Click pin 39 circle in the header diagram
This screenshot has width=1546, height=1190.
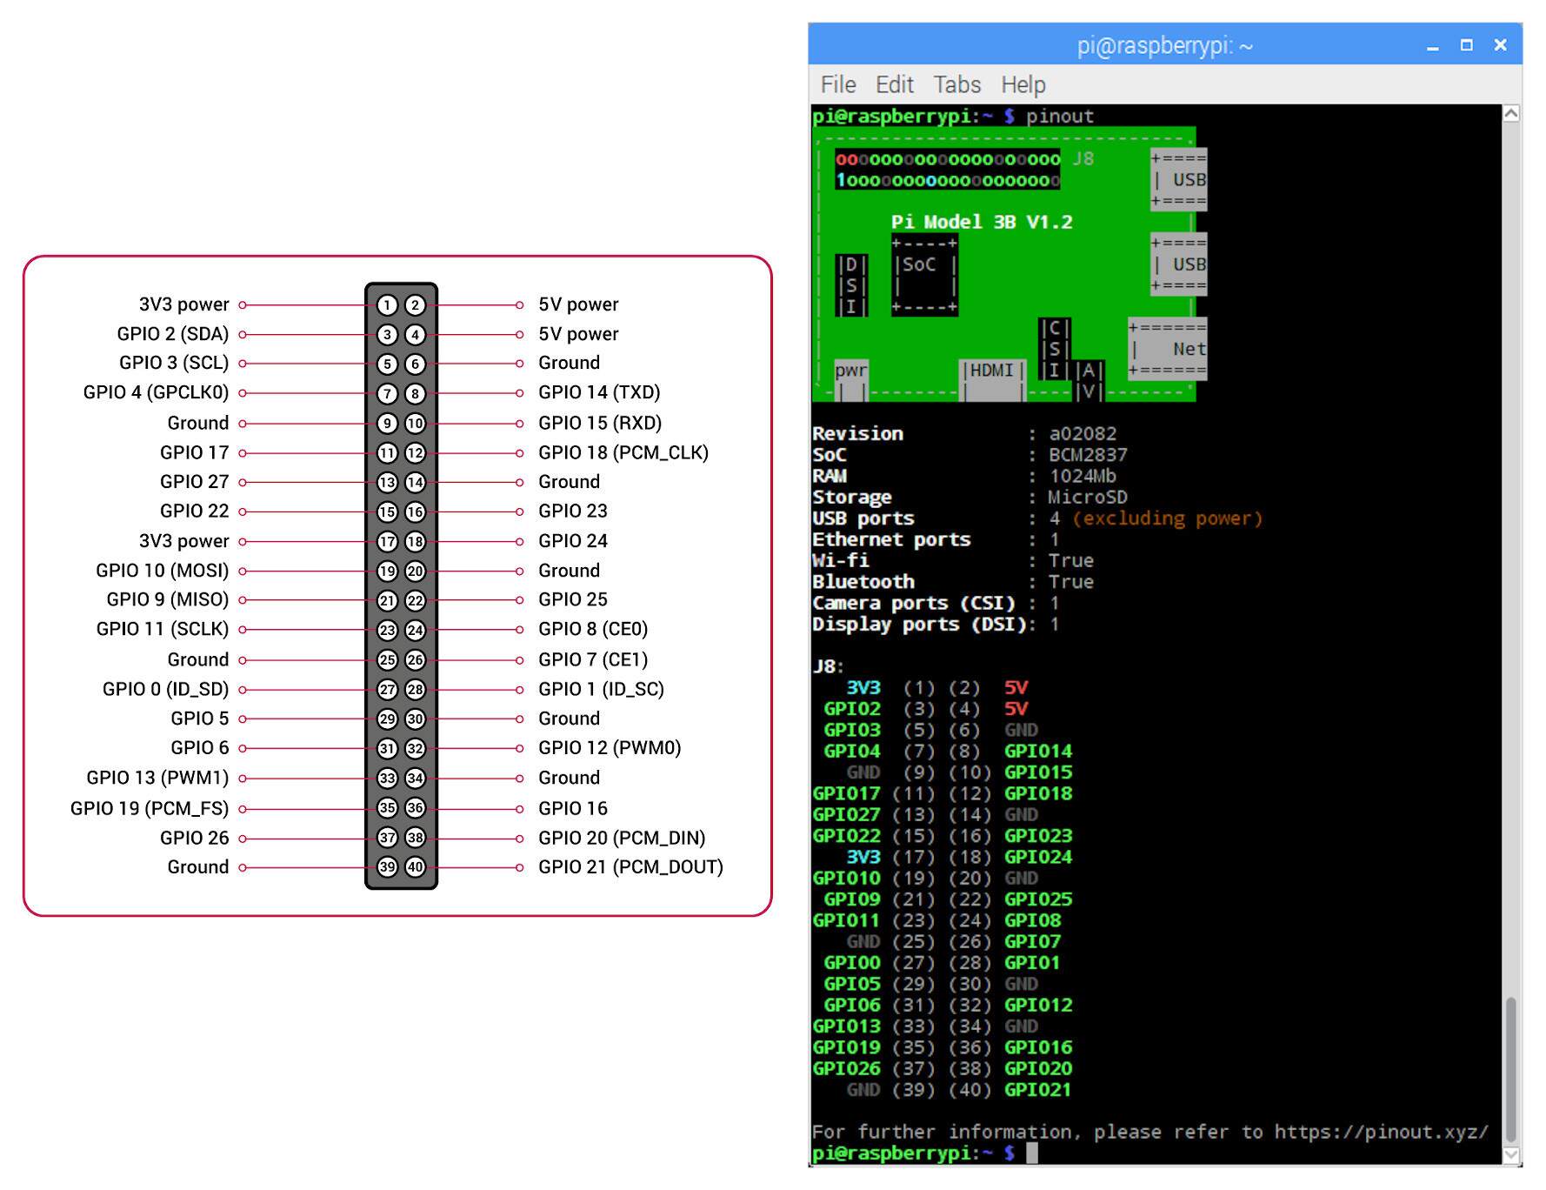(x=387, y=867)
